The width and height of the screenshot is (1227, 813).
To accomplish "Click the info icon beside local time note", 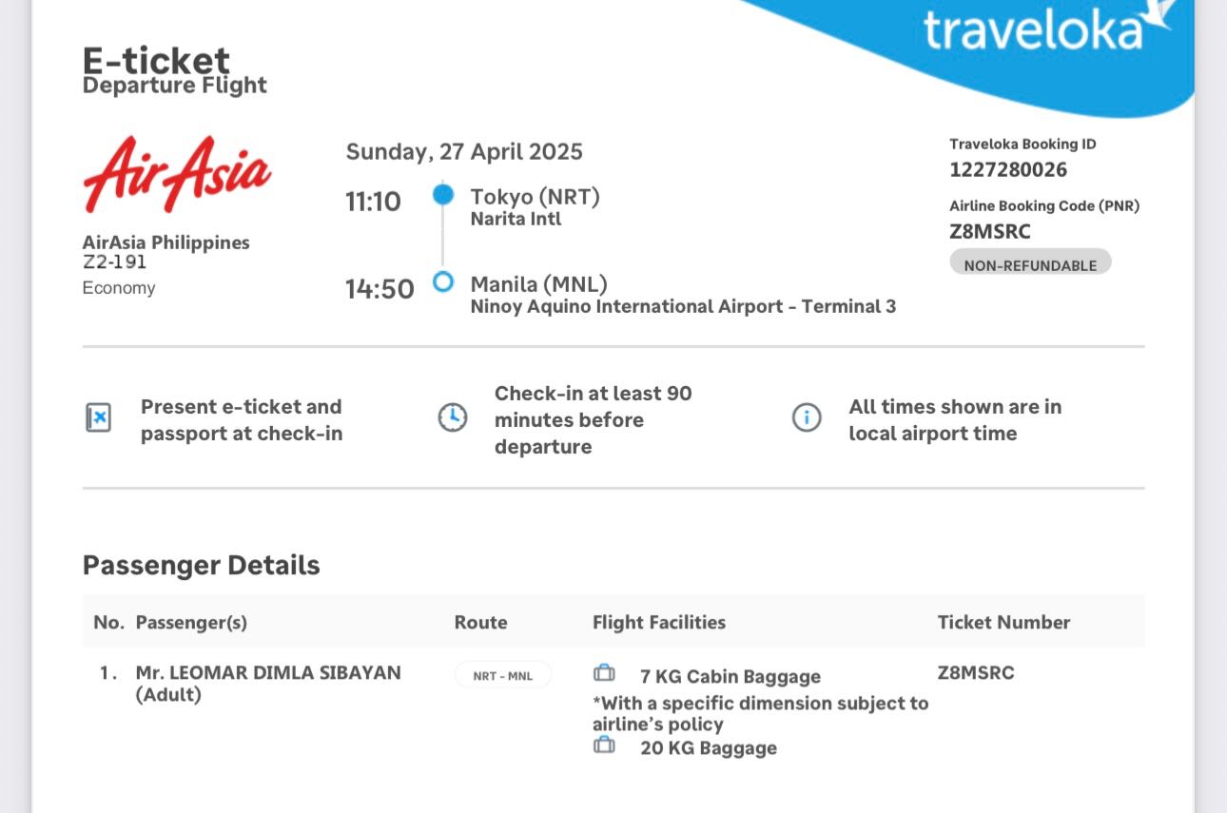I will point(807,417).
